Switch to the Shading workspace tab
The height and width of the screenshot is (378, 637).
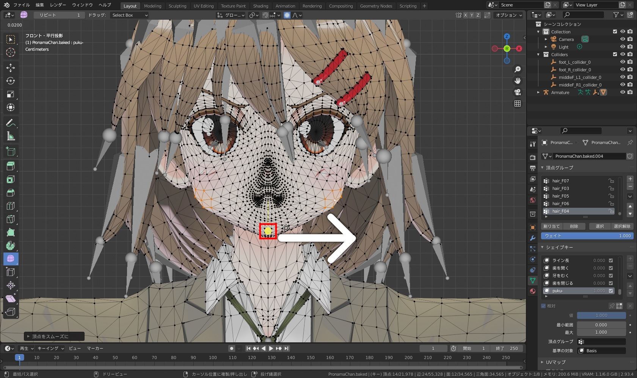[x=260, y=6]
